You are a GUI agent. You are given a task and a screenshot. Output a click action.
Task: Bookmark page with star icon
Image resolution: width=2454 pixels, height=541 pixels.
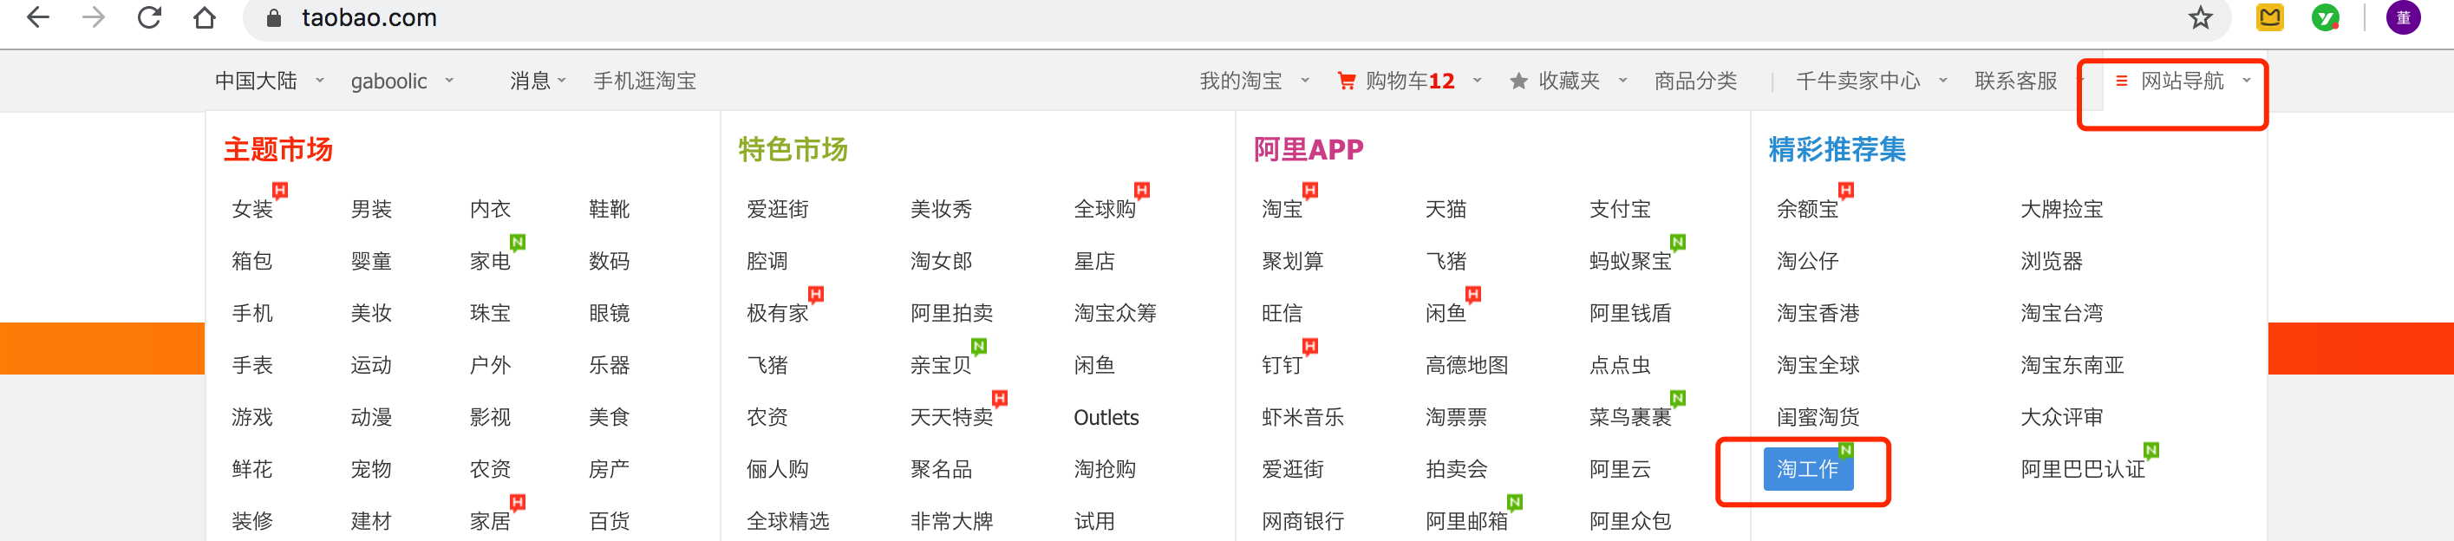[2200, 17]
